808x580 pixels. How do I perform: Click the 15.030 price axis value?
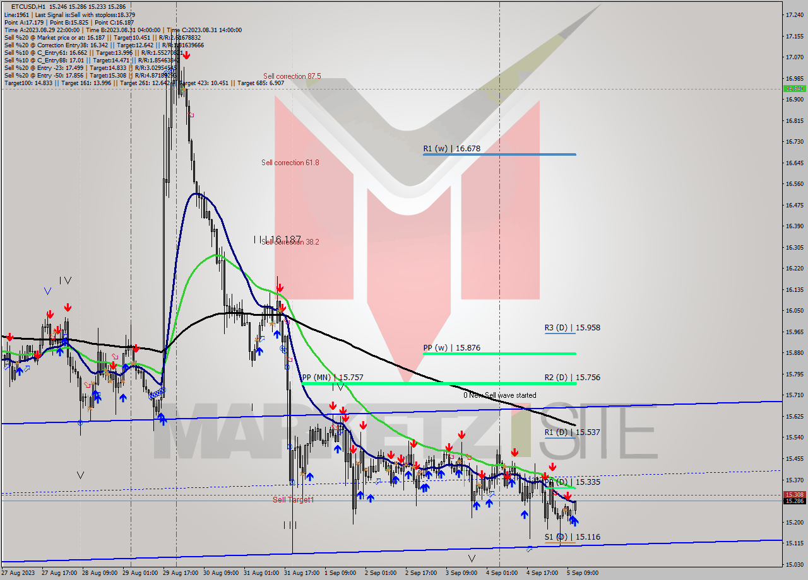(794, 564)
